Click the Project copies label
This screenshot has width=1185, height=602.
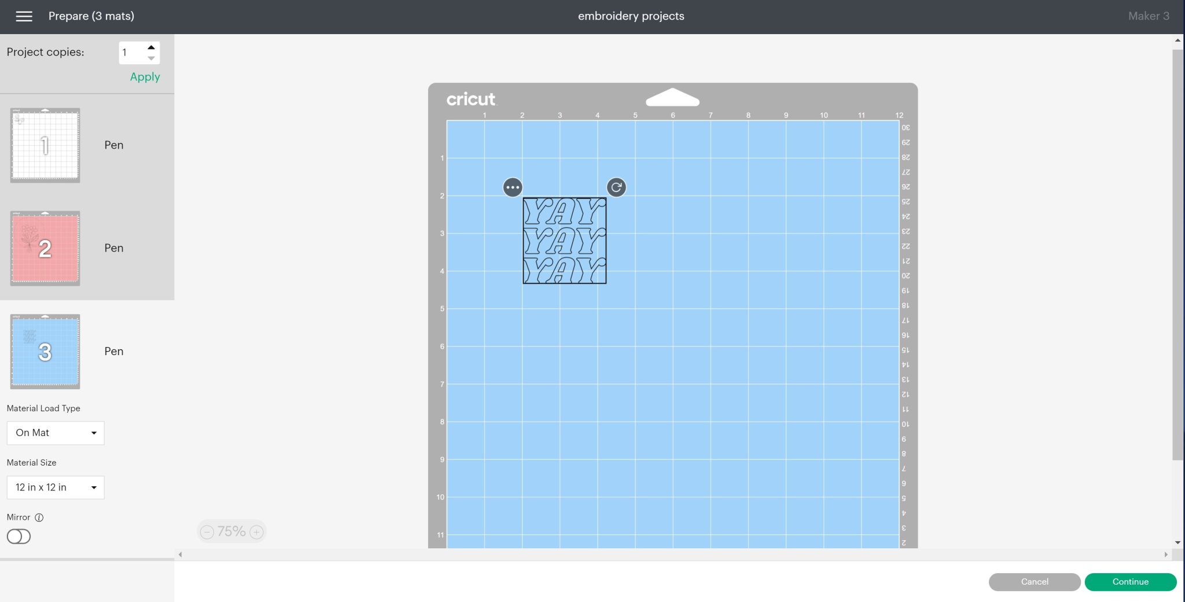coord(45,52)
